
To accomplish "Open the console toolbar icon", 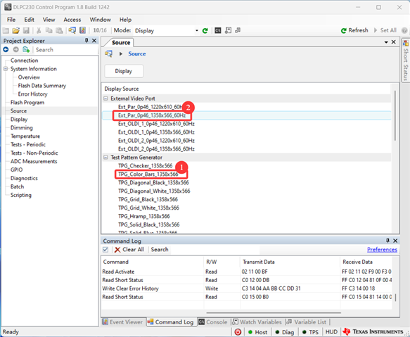I will 217,31.
